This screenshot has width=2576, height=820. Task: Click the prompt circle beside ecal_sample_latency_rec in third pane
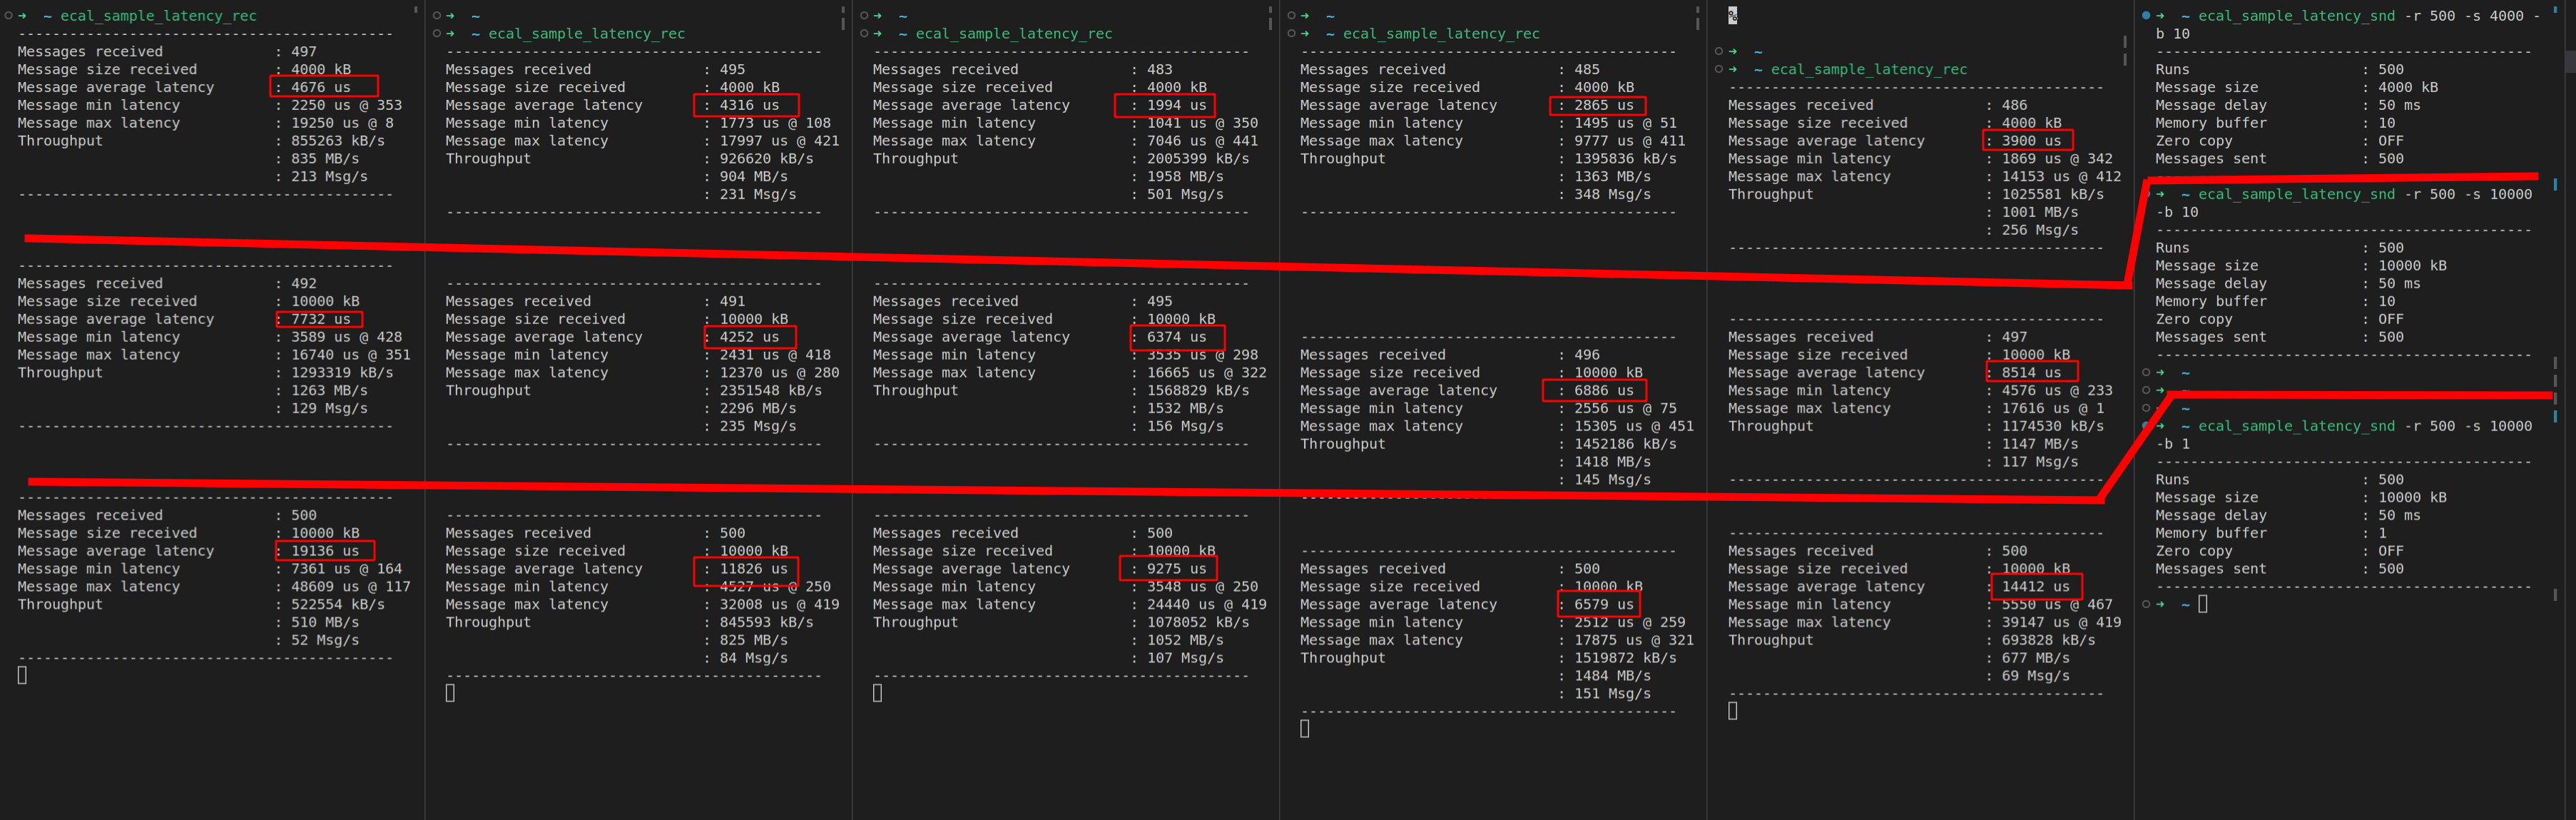pyautogui.click(x=864, y=33)
